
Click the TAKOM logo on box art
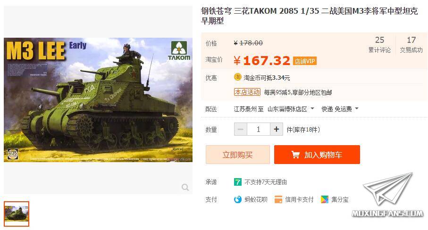coord(179,51)
